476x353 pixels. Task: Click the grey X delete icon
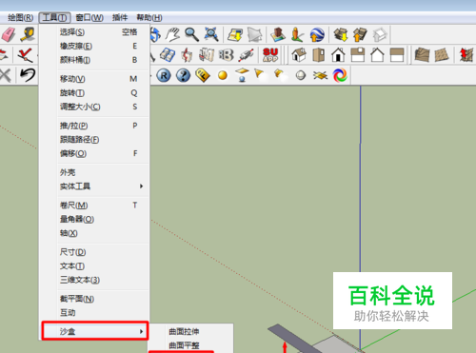(x=6, y=75)
